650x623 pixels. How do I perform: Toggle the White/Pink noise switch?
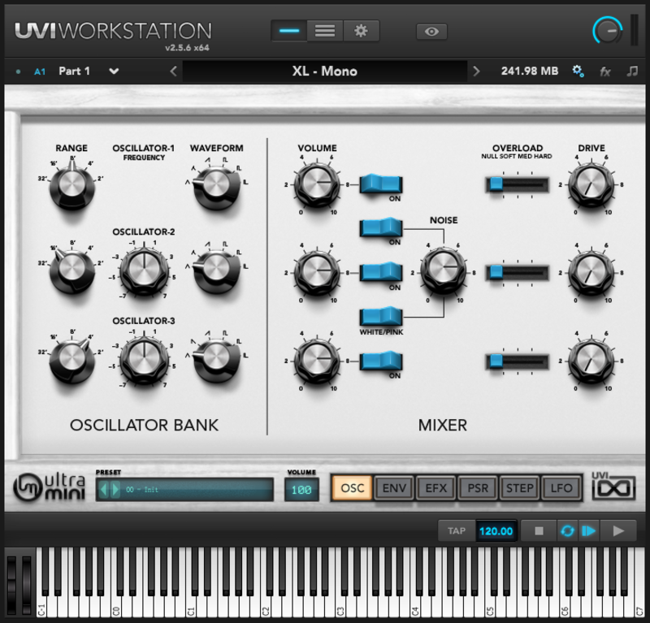(381, 317)
